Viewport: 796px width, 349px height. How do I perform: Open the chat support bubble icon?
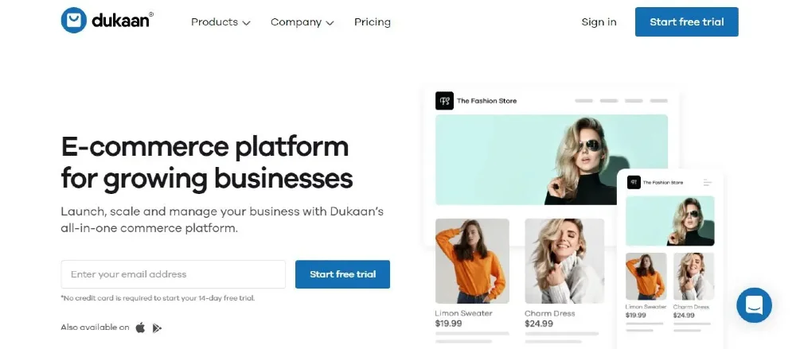tap(754, 304)
